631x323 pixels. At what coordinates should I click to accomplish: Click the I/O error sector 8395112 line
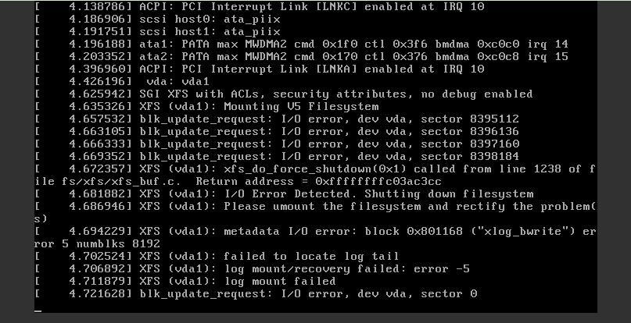point(277,119)
